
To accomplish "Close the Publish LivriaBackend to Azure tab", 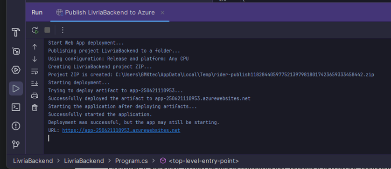I will pyautogui.click(x=162, y=13).
